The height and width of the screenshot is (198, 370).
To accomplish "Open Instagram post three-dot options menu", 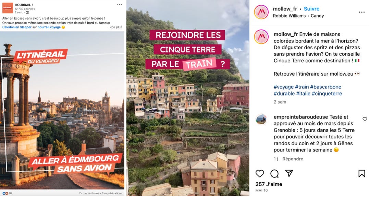I will point(362,12).
